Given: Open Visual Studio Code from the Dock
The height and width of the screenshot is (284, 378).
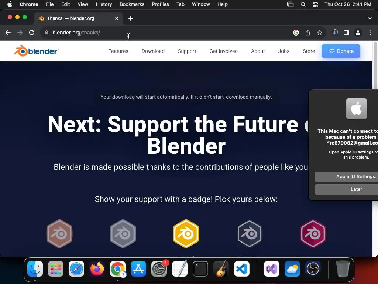Looking at the screenshot, I should click(242, 269).
